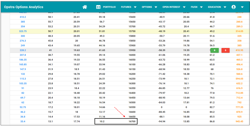Expand the account menu caret
Viewport: 250px width, 127px height.
pos(242,7)
